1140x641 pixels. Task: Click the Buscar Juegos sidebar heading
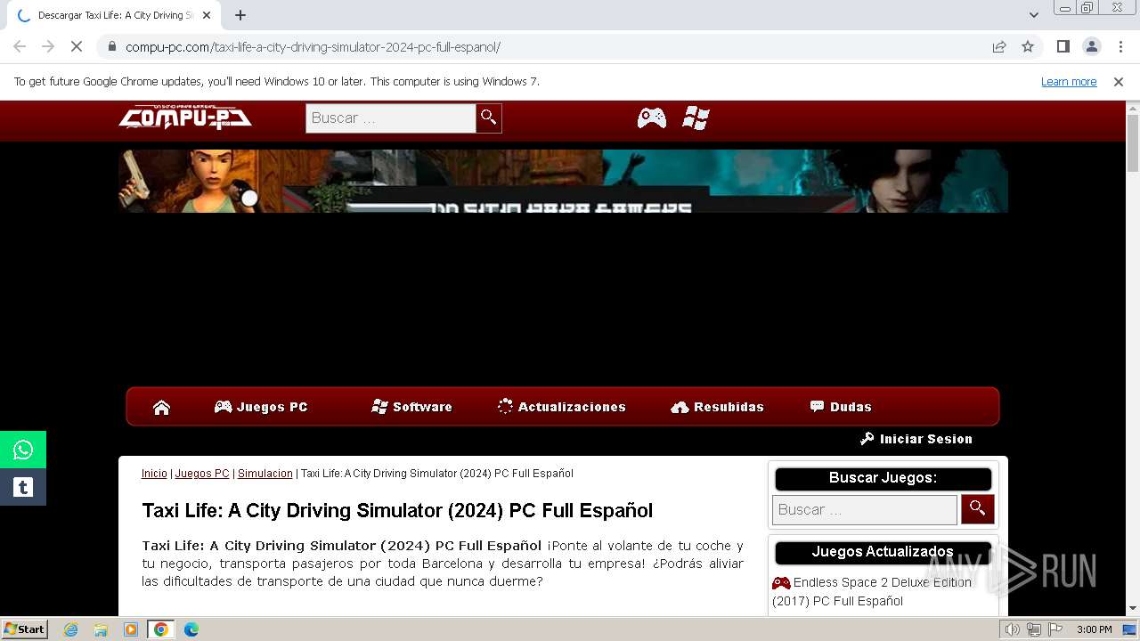(x=883, y=478)
